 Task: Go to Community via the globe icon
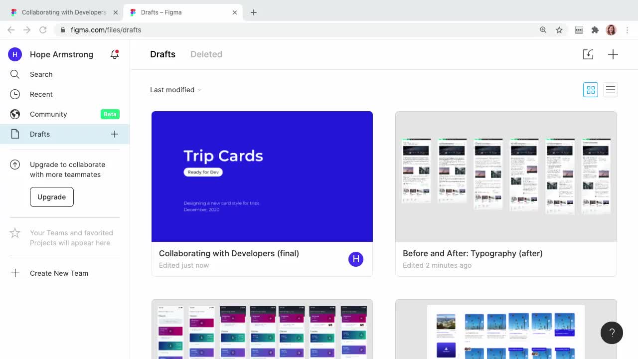tap(15, 114)
